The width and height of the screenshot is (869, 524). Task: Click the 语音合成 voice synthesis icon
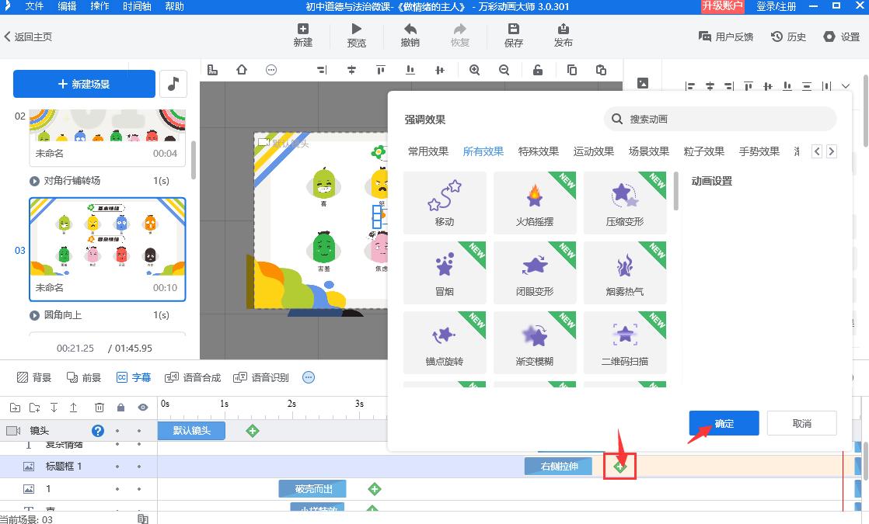click(x=173, y=377)
